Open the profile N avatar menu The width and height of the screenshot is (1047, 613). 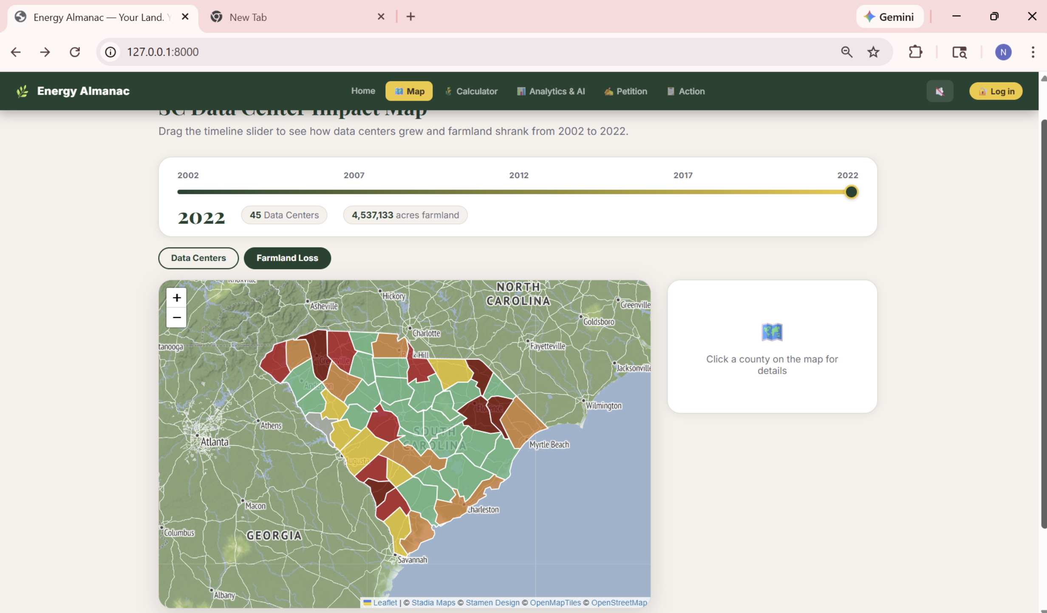pyautogui.click(x=1003, y=52)
